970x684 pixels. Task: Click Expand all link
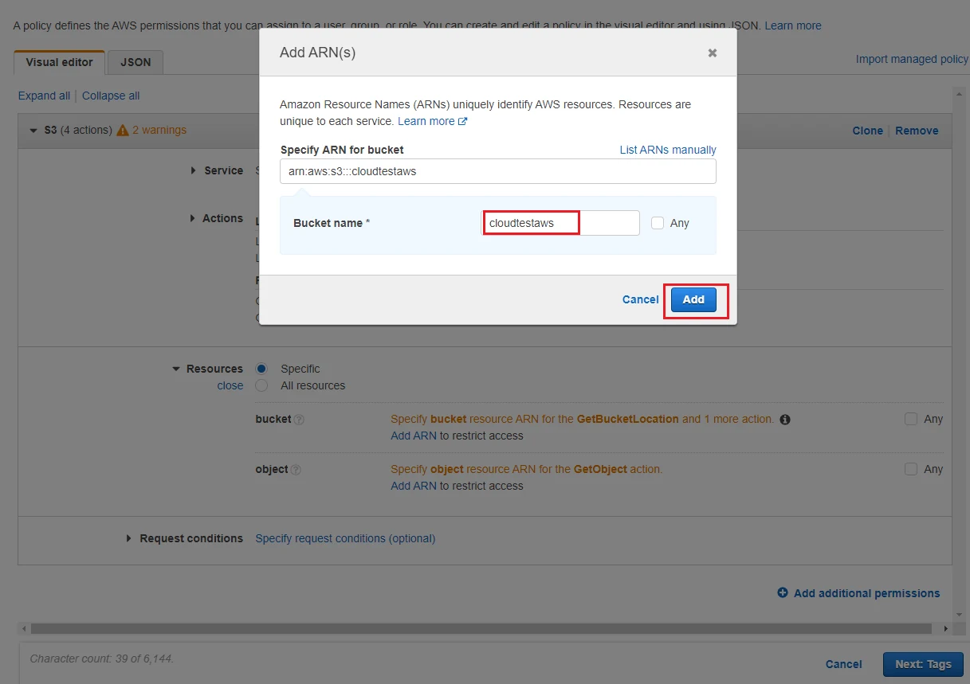tap(44, 96)
